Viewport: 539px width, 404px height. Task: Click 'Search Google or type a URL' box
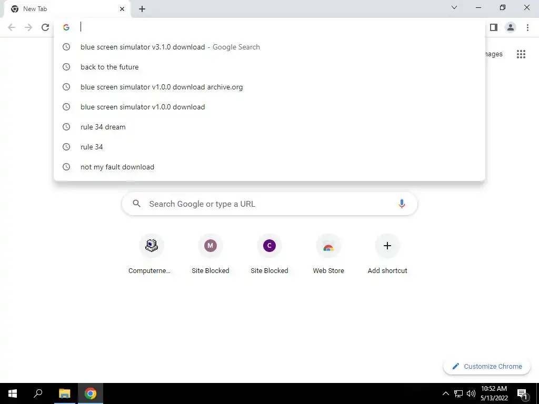(x=269, y=204)
